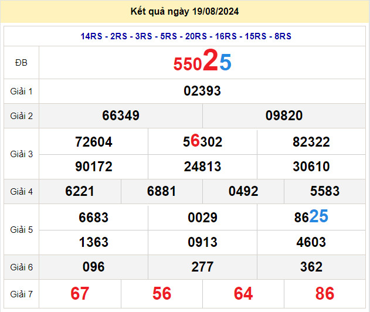The width and height of the screenshot is (370, 312).
Task: Select Giải 3 number 24813
Action: pos(202,167)
